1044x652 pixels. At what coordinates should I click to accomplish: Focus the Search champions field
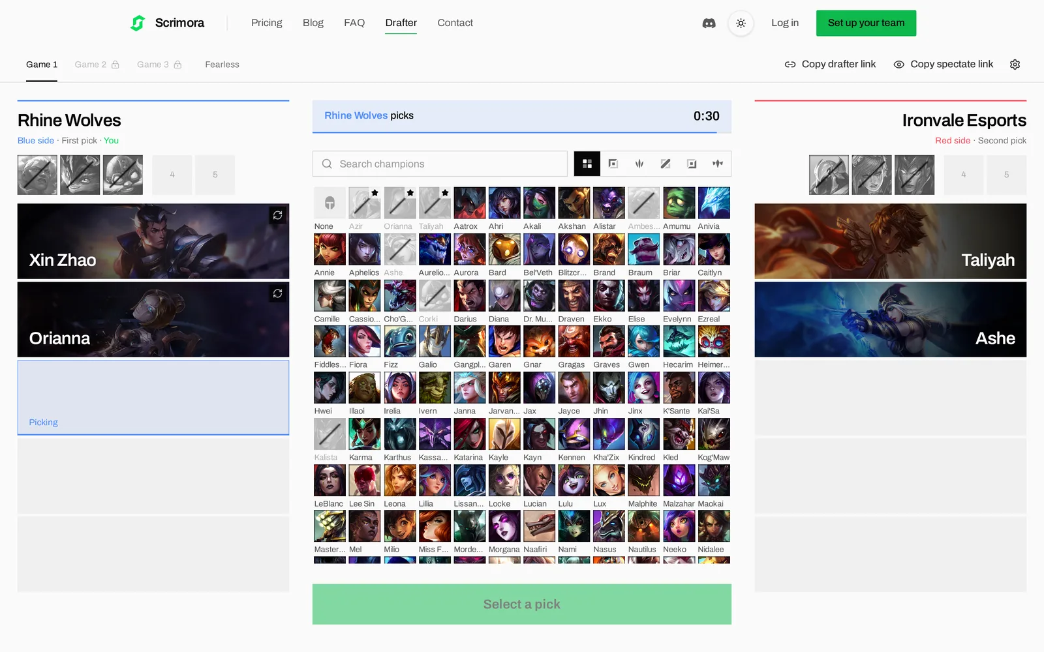pos(440,164)
